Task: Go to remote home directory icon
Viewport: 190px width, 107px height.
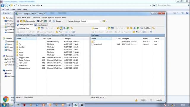Action: coord(134,28)
